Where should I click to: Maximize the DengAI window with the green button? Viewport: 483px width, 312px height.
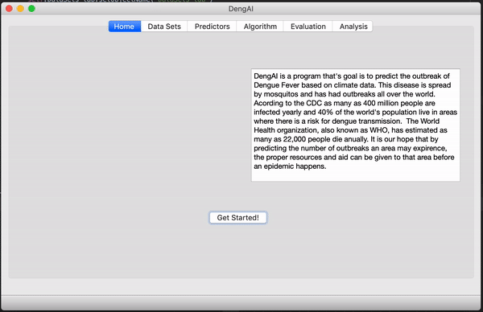[x=31, y=9]
